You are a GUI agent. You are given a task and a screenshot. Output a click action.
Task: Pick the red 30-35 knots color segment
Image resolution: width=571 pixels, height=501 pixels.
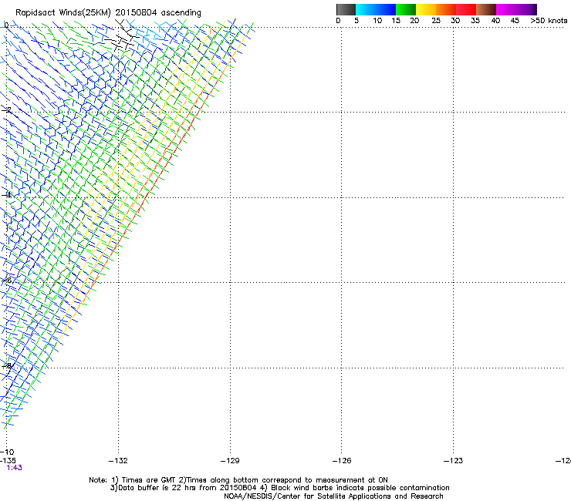[466, 9]
